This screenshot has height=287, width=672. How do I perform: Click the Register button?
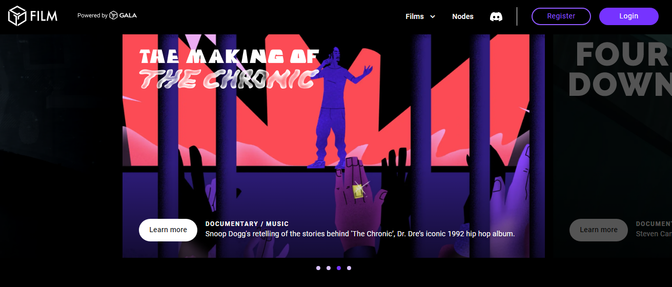(561, 16)
